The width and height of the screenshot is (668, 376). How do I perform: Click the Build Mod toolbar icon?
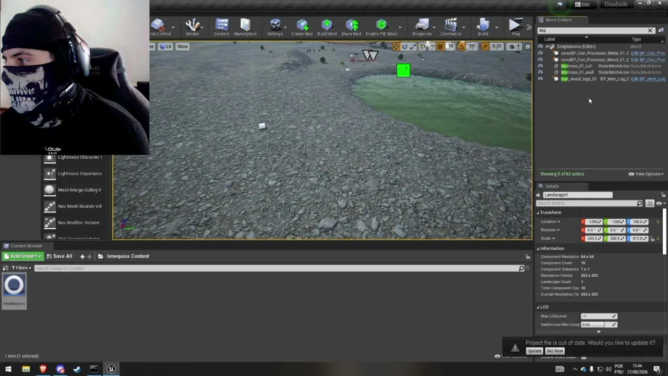(x=327, y=27)
